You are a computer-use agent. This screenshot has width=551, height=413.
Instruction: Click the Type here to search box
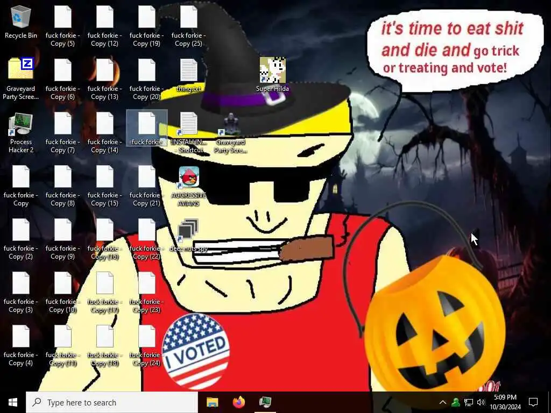point(112,402)
